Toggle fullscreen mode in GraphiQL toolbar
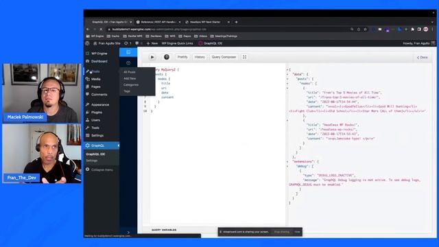 (244, 57)
